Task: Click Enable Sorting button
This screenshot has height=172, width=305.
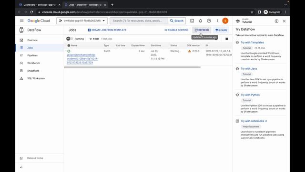Action: click(x=176, y=30)
